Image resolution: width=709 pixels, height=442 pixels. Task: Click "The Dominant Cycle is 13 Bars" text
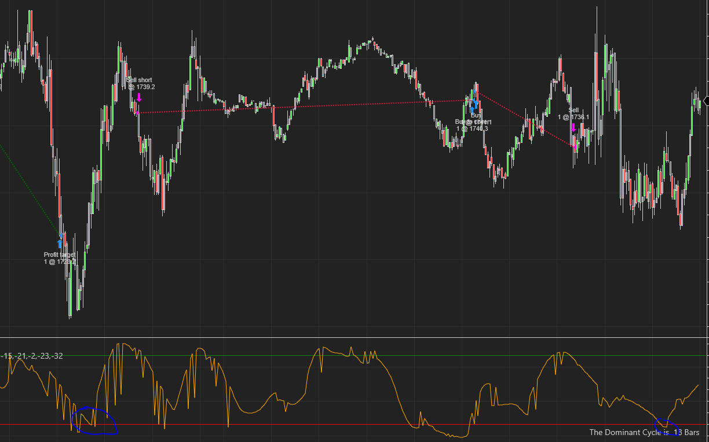click(x=644, y=432)
